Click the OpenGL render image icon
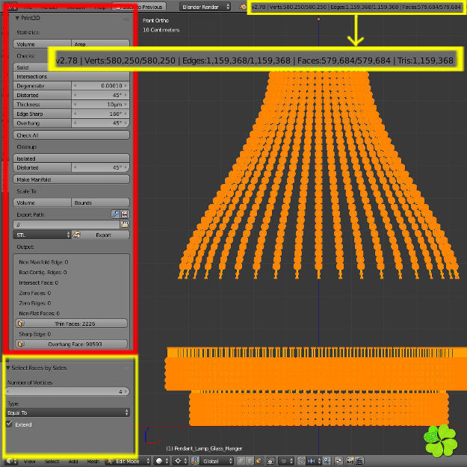The width and height of the screenshot is (467, 467). [350, 461]
